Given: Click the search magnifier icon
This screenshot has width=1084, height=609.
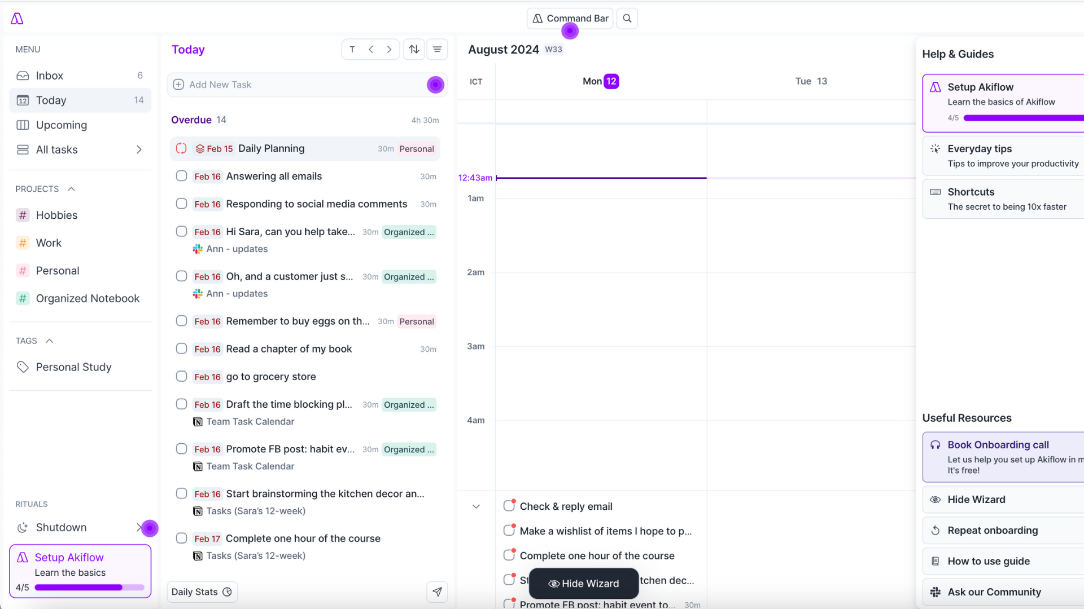Looking at the screenshot, I should click(x=627, y=19).
